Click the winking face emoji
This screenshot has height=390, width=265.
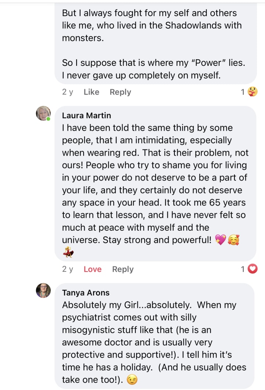click(x=132, y=380)
